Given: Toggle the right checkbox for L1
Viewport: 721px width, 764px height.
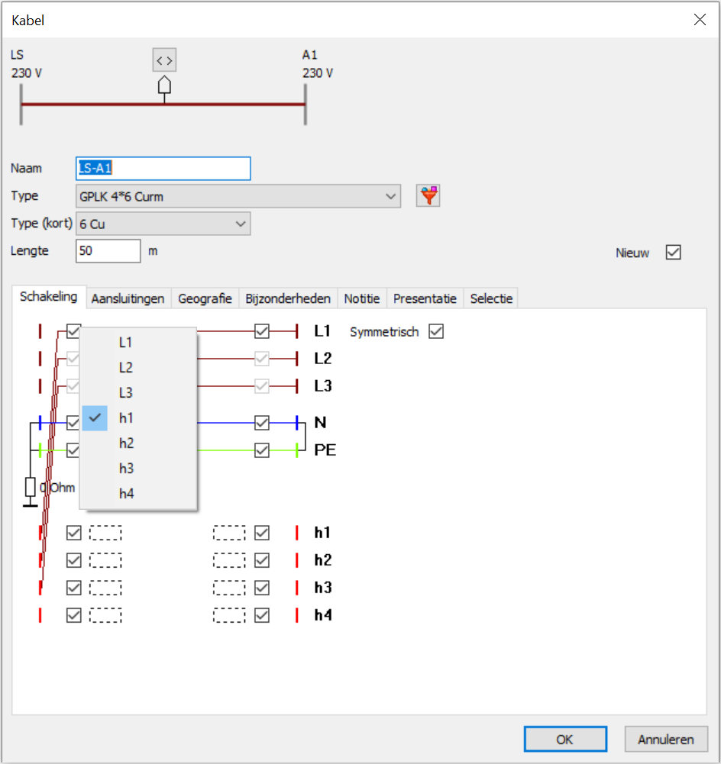Looking at the screenshot, I should pyautogui.click(x=262, y=331).
